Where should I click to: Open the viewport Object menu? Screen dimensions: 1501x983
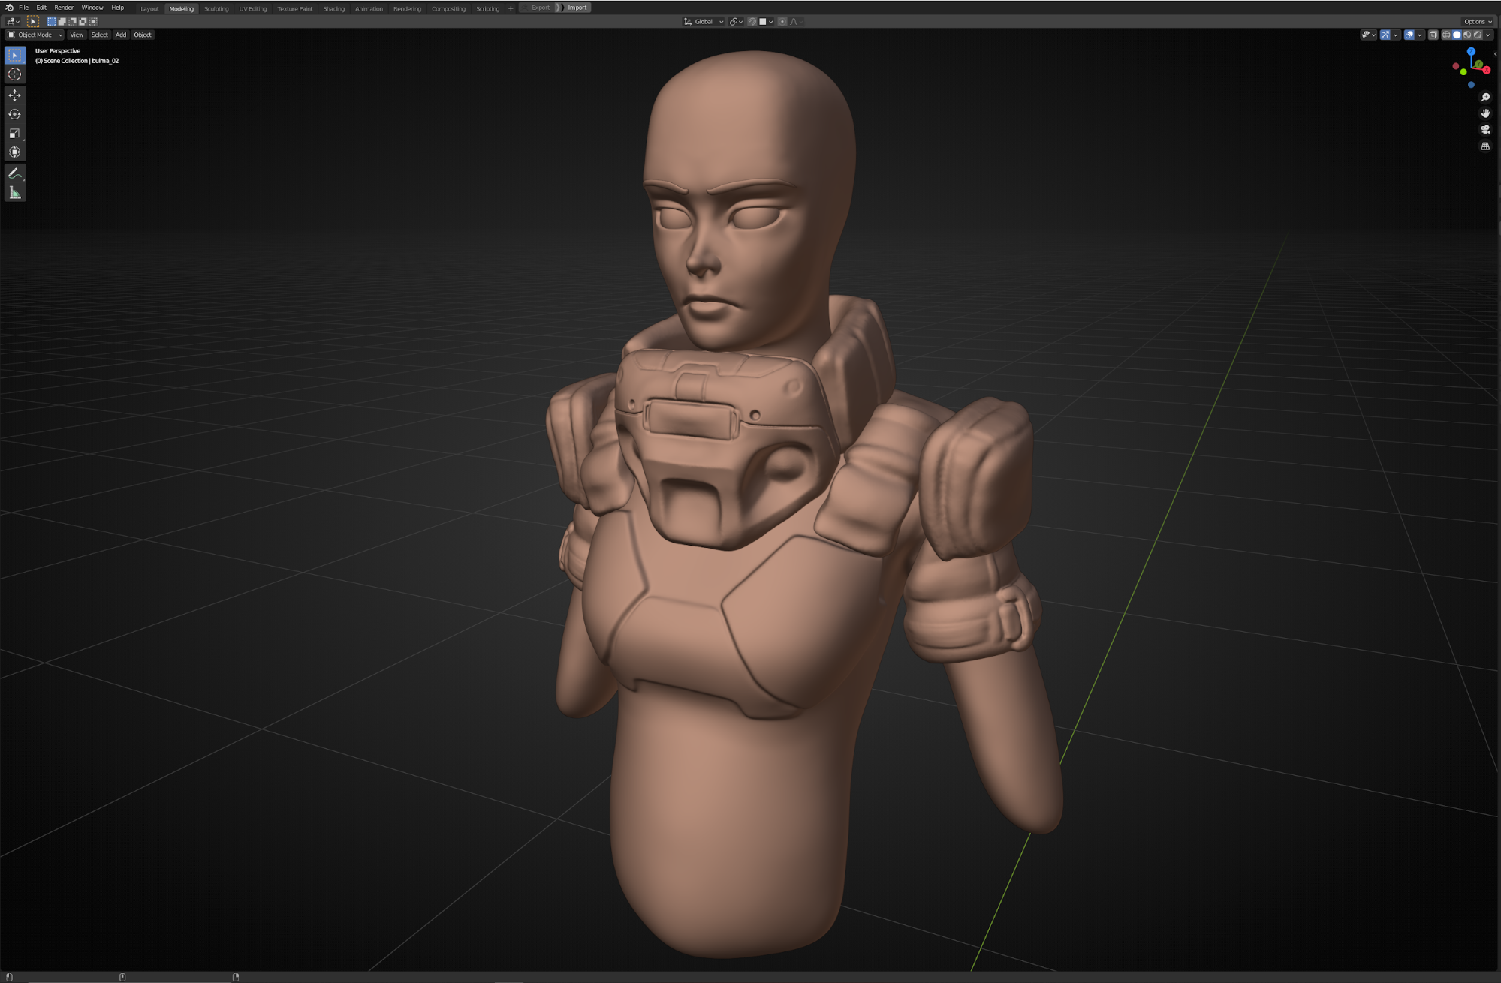(x=143, y=35)
